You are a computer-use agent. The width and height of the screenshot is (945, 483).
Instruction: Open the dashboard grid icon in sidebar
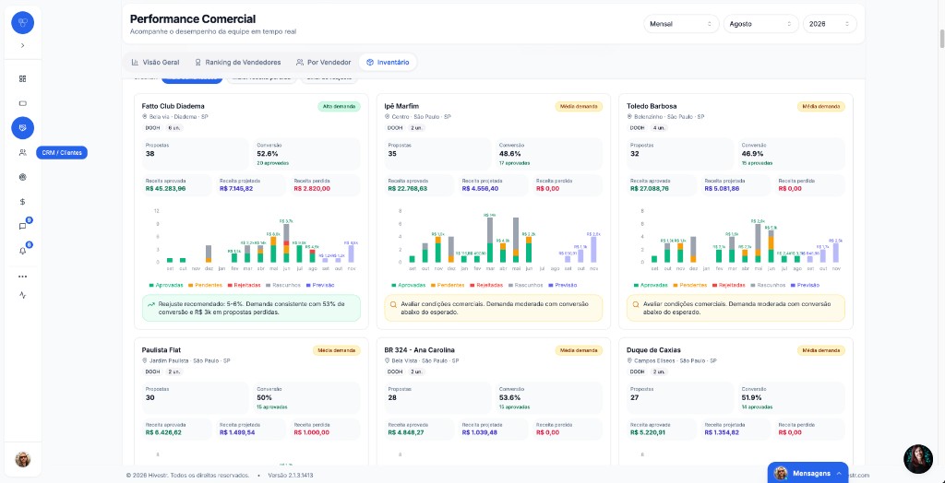coord(23,79)
